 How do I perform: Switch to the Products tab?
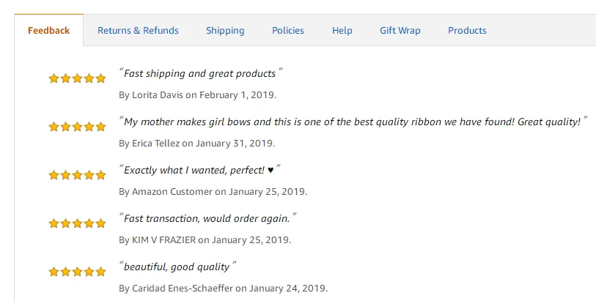click(x=467, y=30)
